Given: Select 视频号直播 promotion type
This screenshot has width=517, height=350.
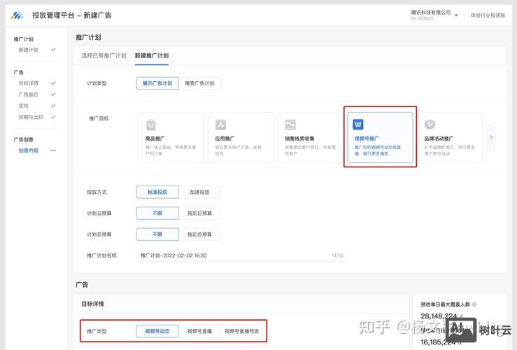Looking at the screenshot, I should [199, 331].
